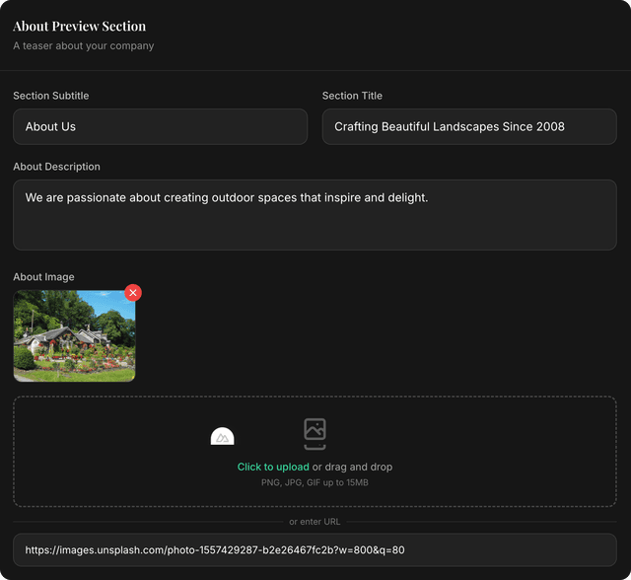Click the "Section Subtitle" label
This screenshot has width=631, height=580.
[50, 96]
